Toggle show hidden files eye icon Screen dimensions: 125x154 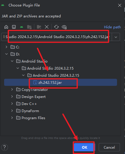(64, 27)
